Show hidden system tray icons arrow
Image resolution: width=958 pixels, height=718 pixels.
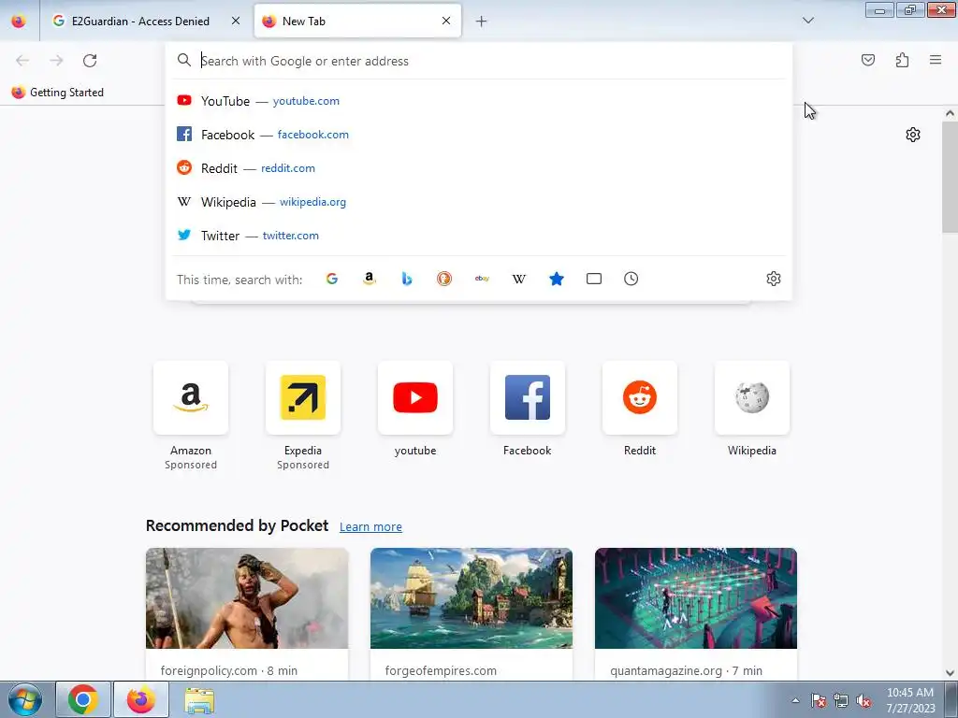[x=795, y=700]
